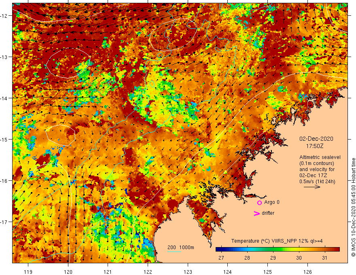This screenshot has width=356, height=275.
Task: Click the latitude axis label '-14'
Action: [4, 98]
